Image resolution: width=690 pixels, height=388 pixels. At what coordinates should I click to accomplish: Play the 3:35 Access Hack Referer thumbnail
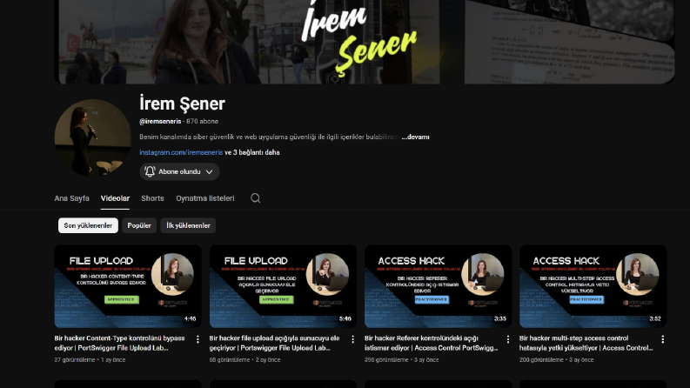point(439,286)
